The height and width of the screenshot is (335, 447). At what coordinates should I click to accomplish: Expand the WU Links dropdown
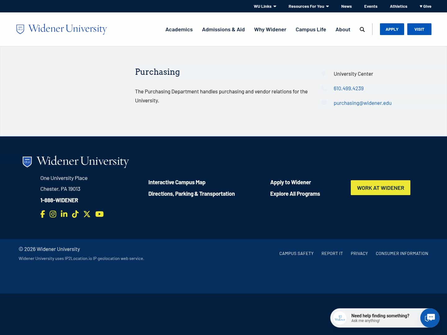[265, 6]
